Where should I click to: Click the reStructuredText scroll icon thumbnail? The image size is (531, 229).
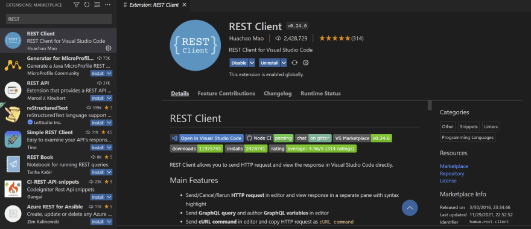point(13,115)
